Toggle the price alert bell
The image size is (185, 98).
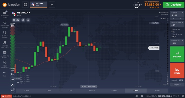point(23,20)
